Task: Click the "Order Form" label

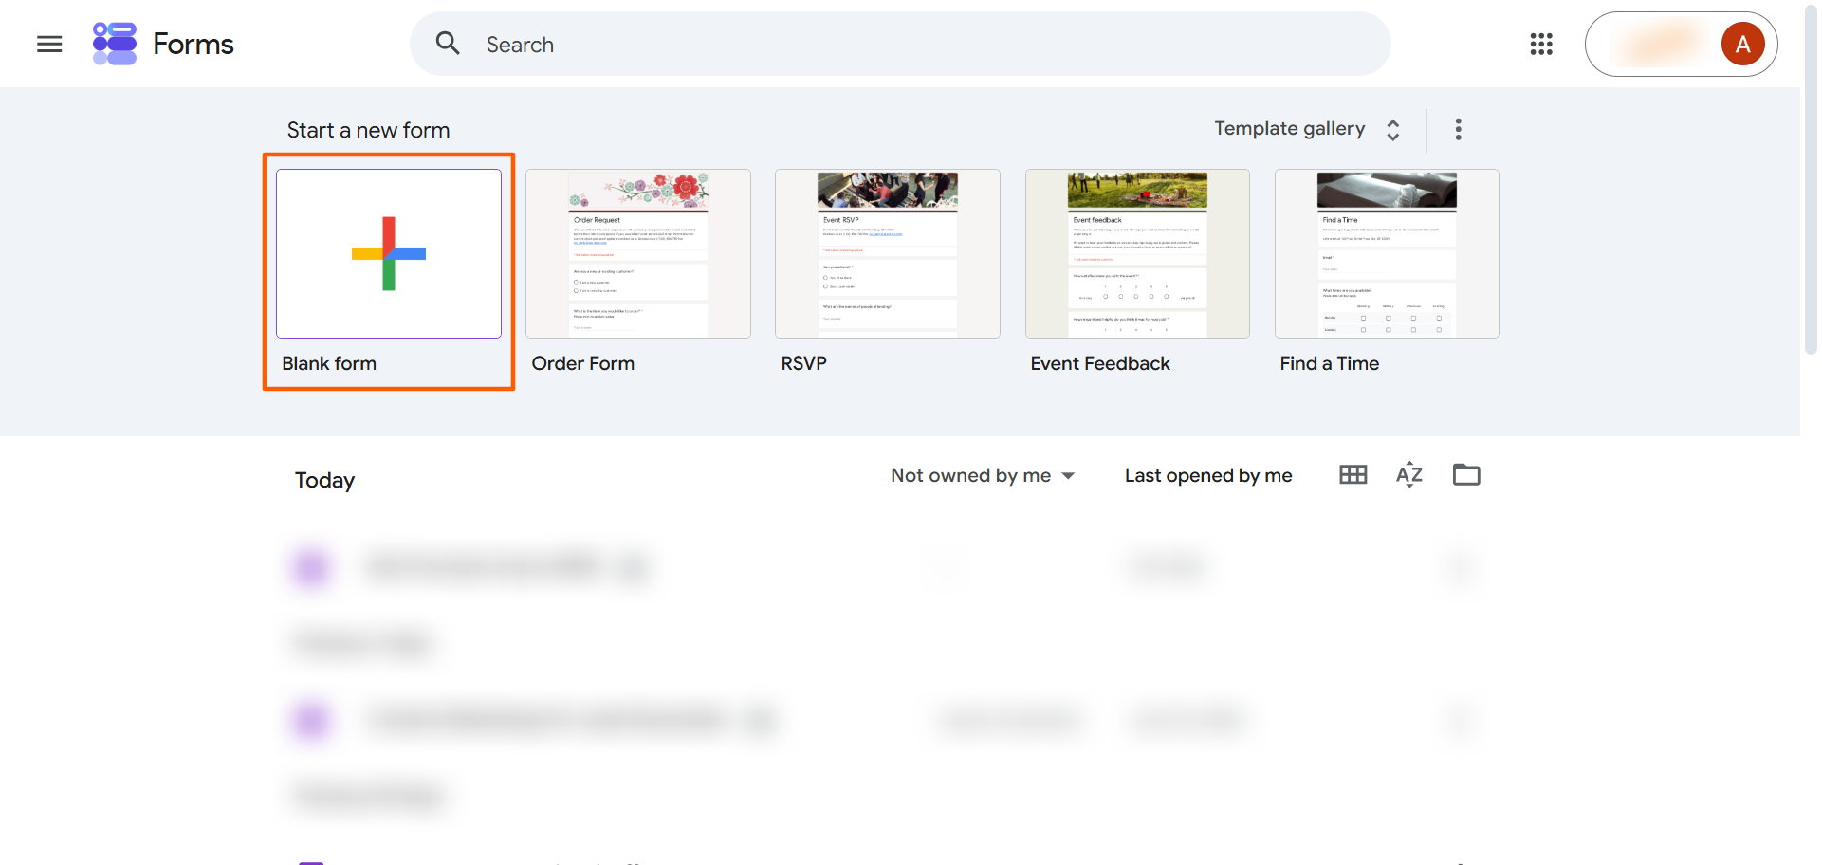Action: (583, 363)
